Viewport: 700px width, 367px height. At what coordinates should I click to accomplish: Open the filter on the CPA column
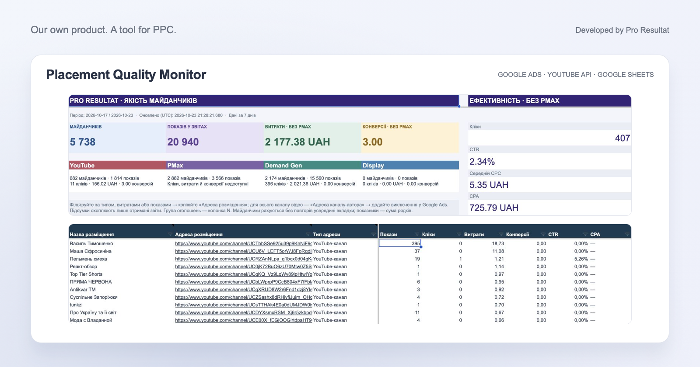(x=627, y=235)
